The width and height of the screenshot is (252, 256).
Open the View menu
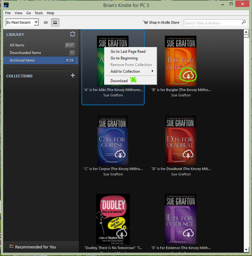pyautogui.click(x=18, y=13)
